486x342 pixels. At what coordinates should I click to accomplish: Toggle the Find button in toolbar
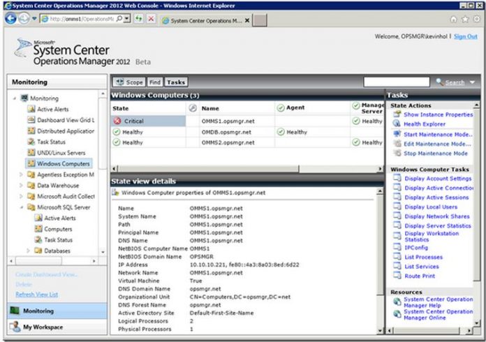click(x=154, y=82)
